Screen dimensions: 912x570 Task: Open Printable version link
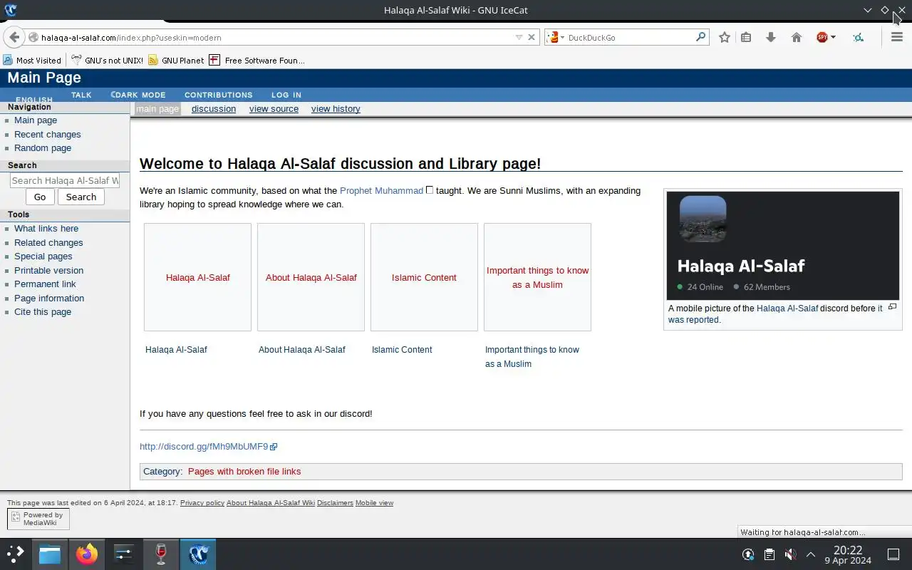click(x=49, y=271)
